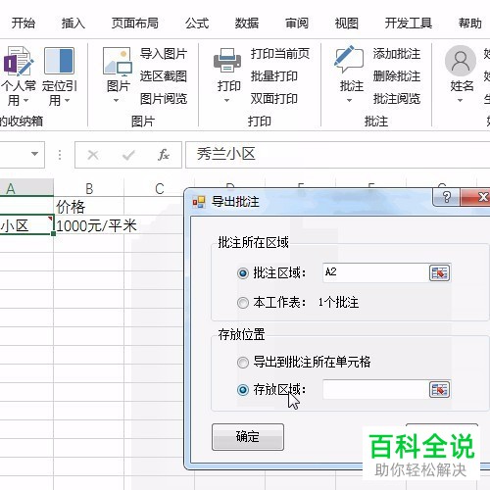Viewport: 490px width, 490px height.
Task: Click the 导出批注 dialog title icon
Action: [199, 202]
